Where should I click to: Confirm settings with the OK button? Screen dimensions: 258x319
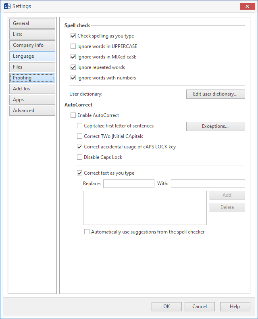[166, 306]
